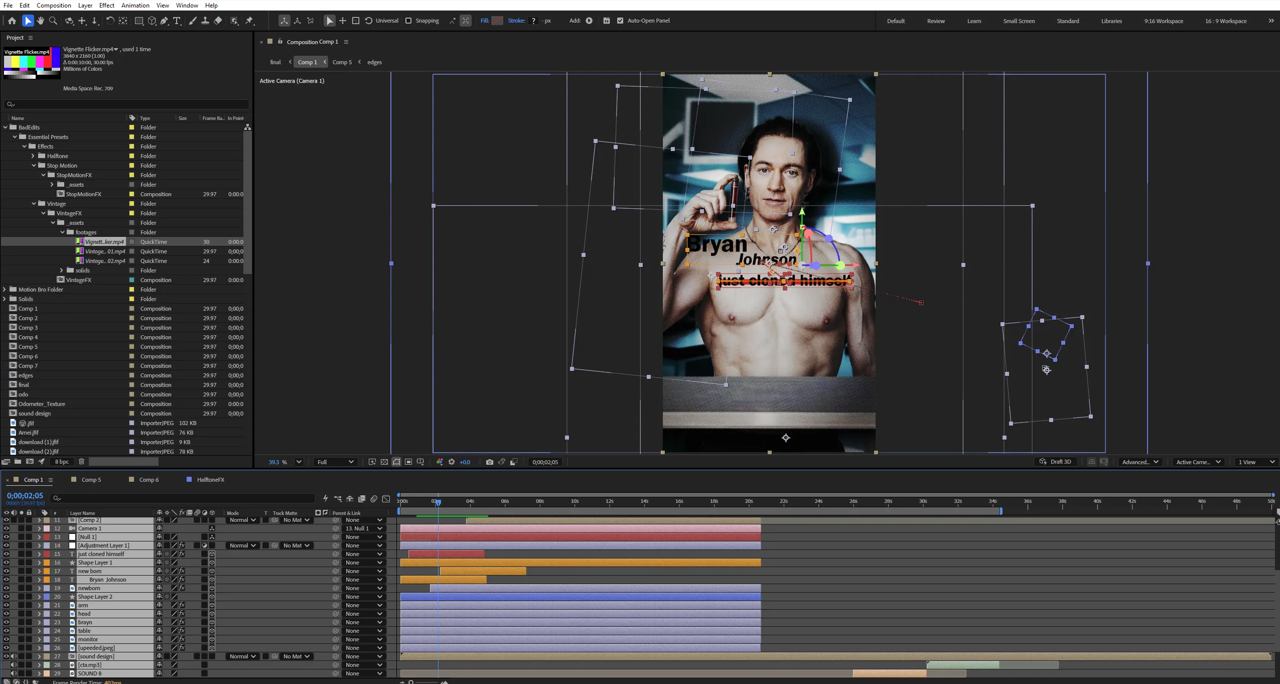Select the Pan Behind anchor point tool
The height and width of the screenshot is (684, 1280).
(x=123, y=21)
